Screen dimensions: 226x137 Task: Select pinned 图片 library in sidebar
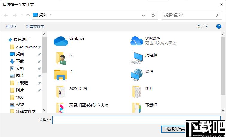pyautogui.click(x=17, y=76)
